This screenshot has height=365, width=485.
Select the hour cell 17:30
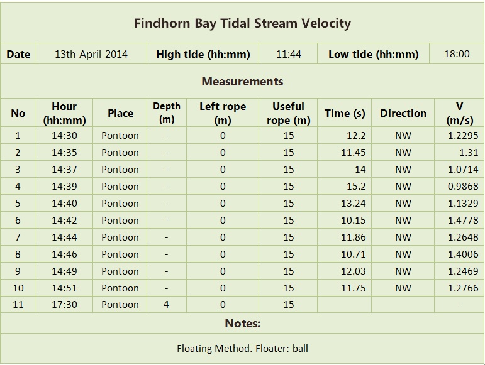click(64, 305)
